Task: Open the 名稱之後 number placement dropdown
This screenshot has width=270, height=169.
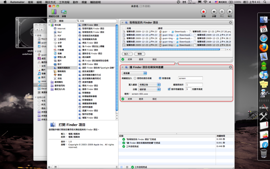Action: [149, 84]
